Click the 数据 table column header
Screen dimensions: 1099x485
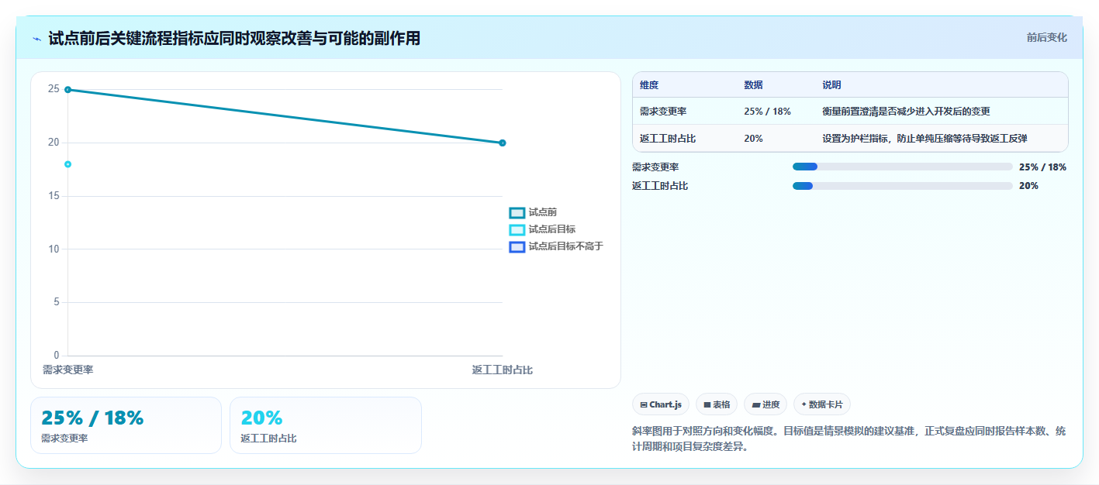coord(753,85)
